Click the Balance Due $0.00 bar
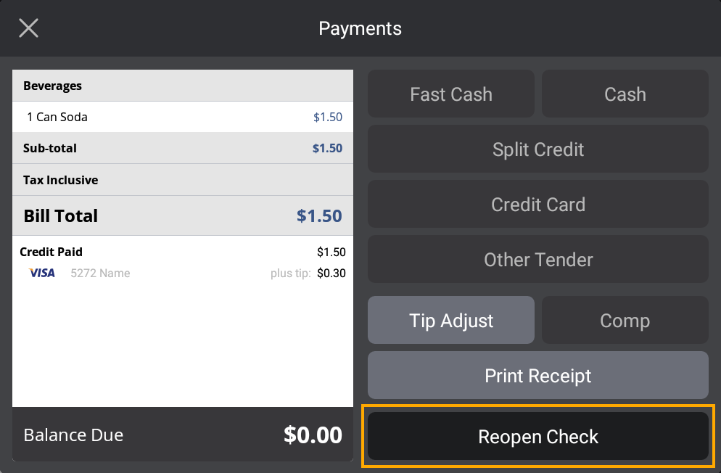The image size is (721, 473). pyautogui.click(x=182, y=435)
